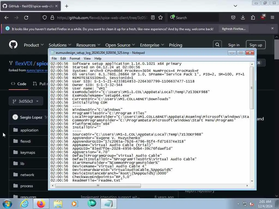The width and height of the screenshot is (279, 209).
Task: Click the github.com URL address field
Action: click(102, 18)
